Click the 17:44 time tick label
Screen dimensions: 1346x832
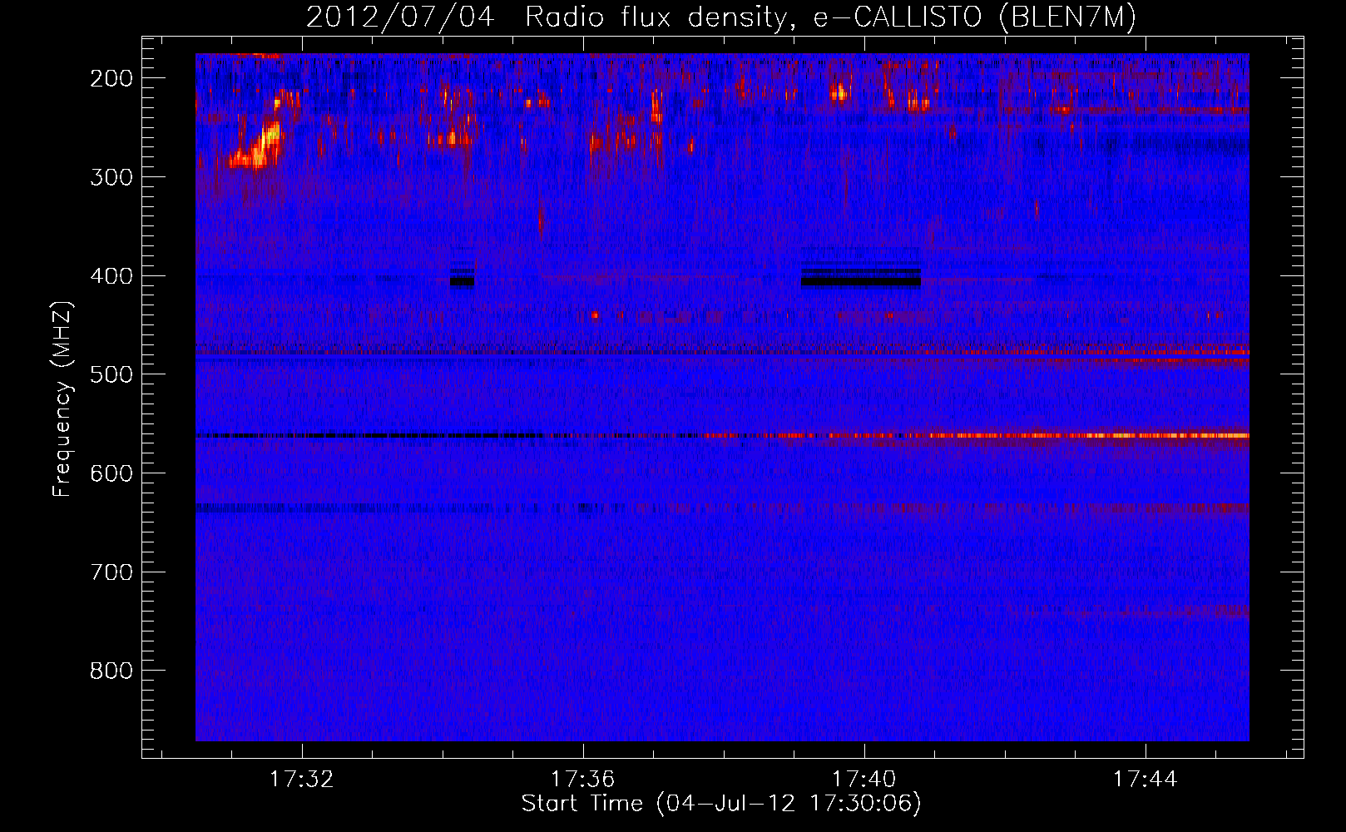pos(1146,779)
